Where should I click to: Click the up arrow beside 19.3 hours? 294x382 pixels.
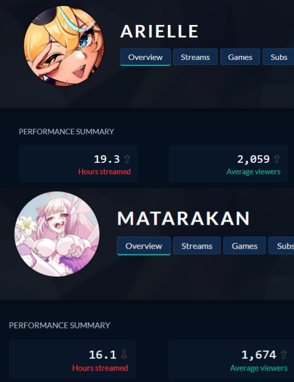(x=127, y=159)
